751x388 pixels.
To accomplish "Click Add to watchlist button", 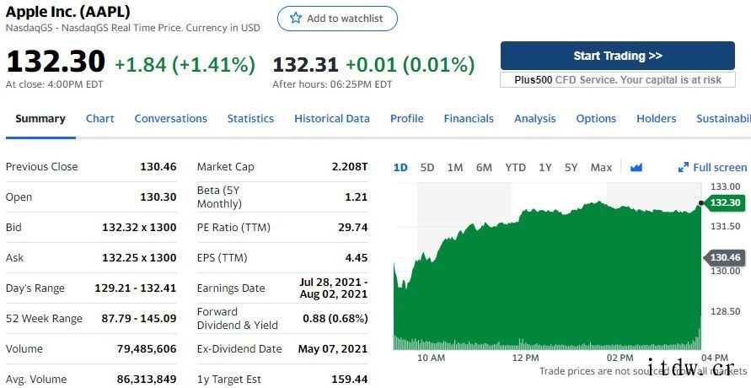I will click(x=337, y=19).
